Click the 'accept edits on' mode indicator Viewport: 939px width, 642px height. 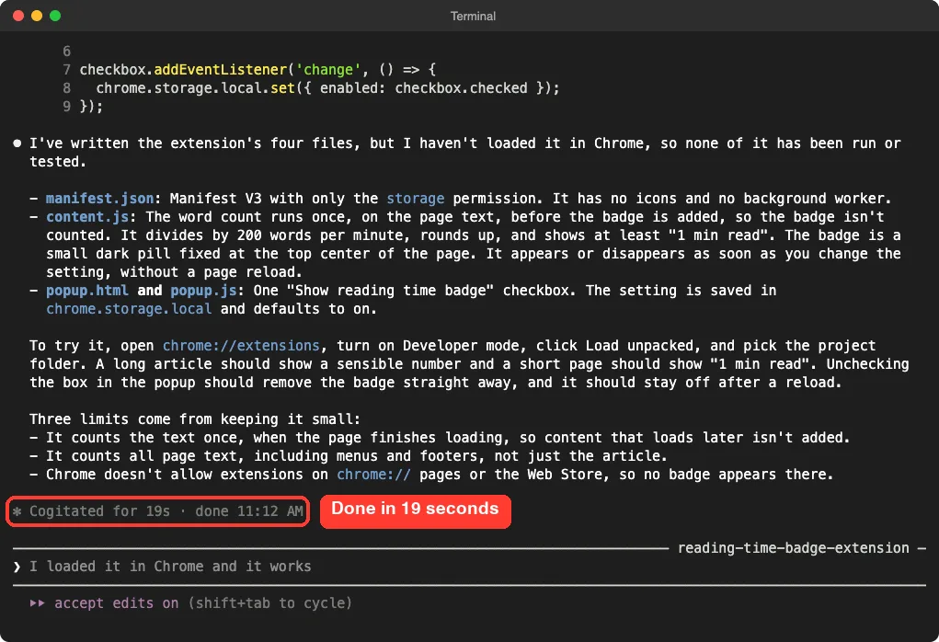click(116, 603)
